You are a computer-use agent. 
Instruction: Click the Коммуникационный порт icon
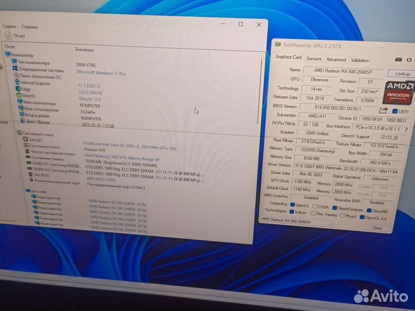pos(32,180)
